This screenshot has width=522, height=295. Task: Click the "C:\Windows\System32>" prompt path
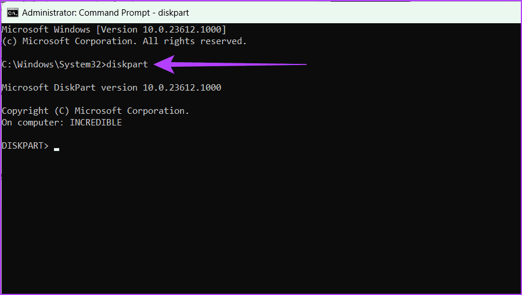pyautogui.click(x=53, y=64)
